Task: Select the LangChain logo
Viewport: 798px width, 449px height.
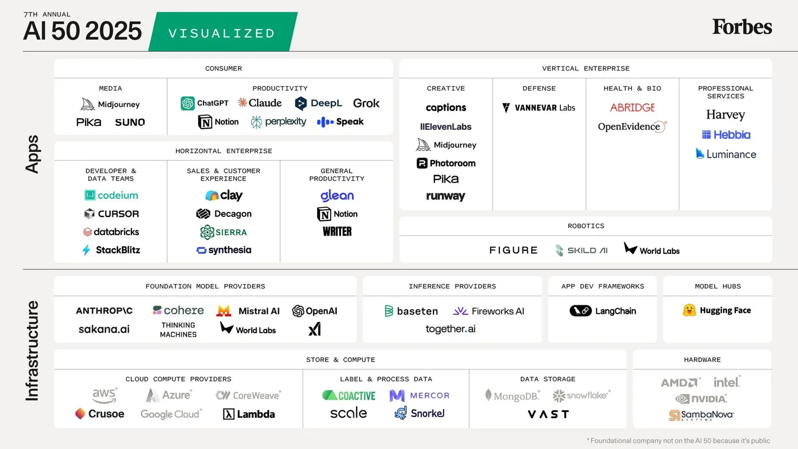Action: 603,311
